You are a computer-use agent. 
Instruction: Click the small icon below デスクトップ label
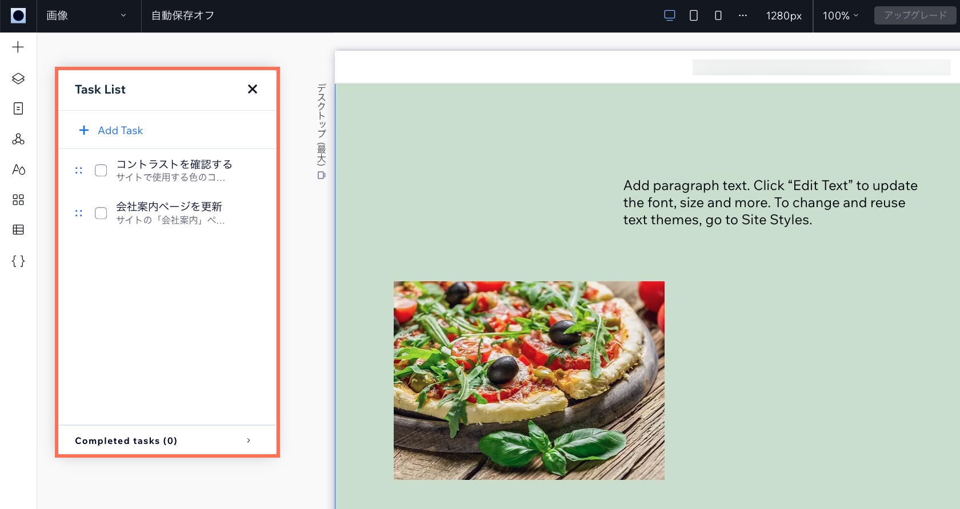coord(321,175)
